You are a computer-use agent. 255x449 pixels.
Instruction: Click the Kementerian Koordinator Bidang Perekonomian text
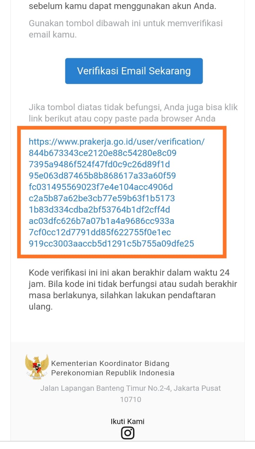click(113, 368)
